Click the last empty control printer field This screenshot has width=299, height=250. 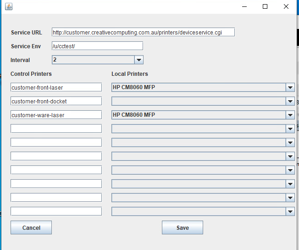pos(56,211)
